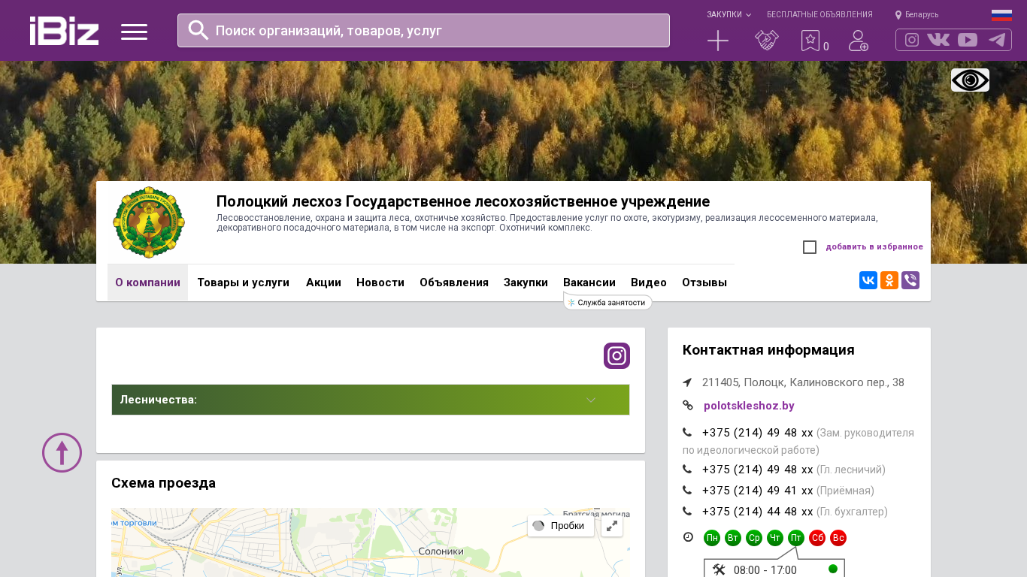
Task: Check the add to favorites checkbox
Action: coord(810,247)
